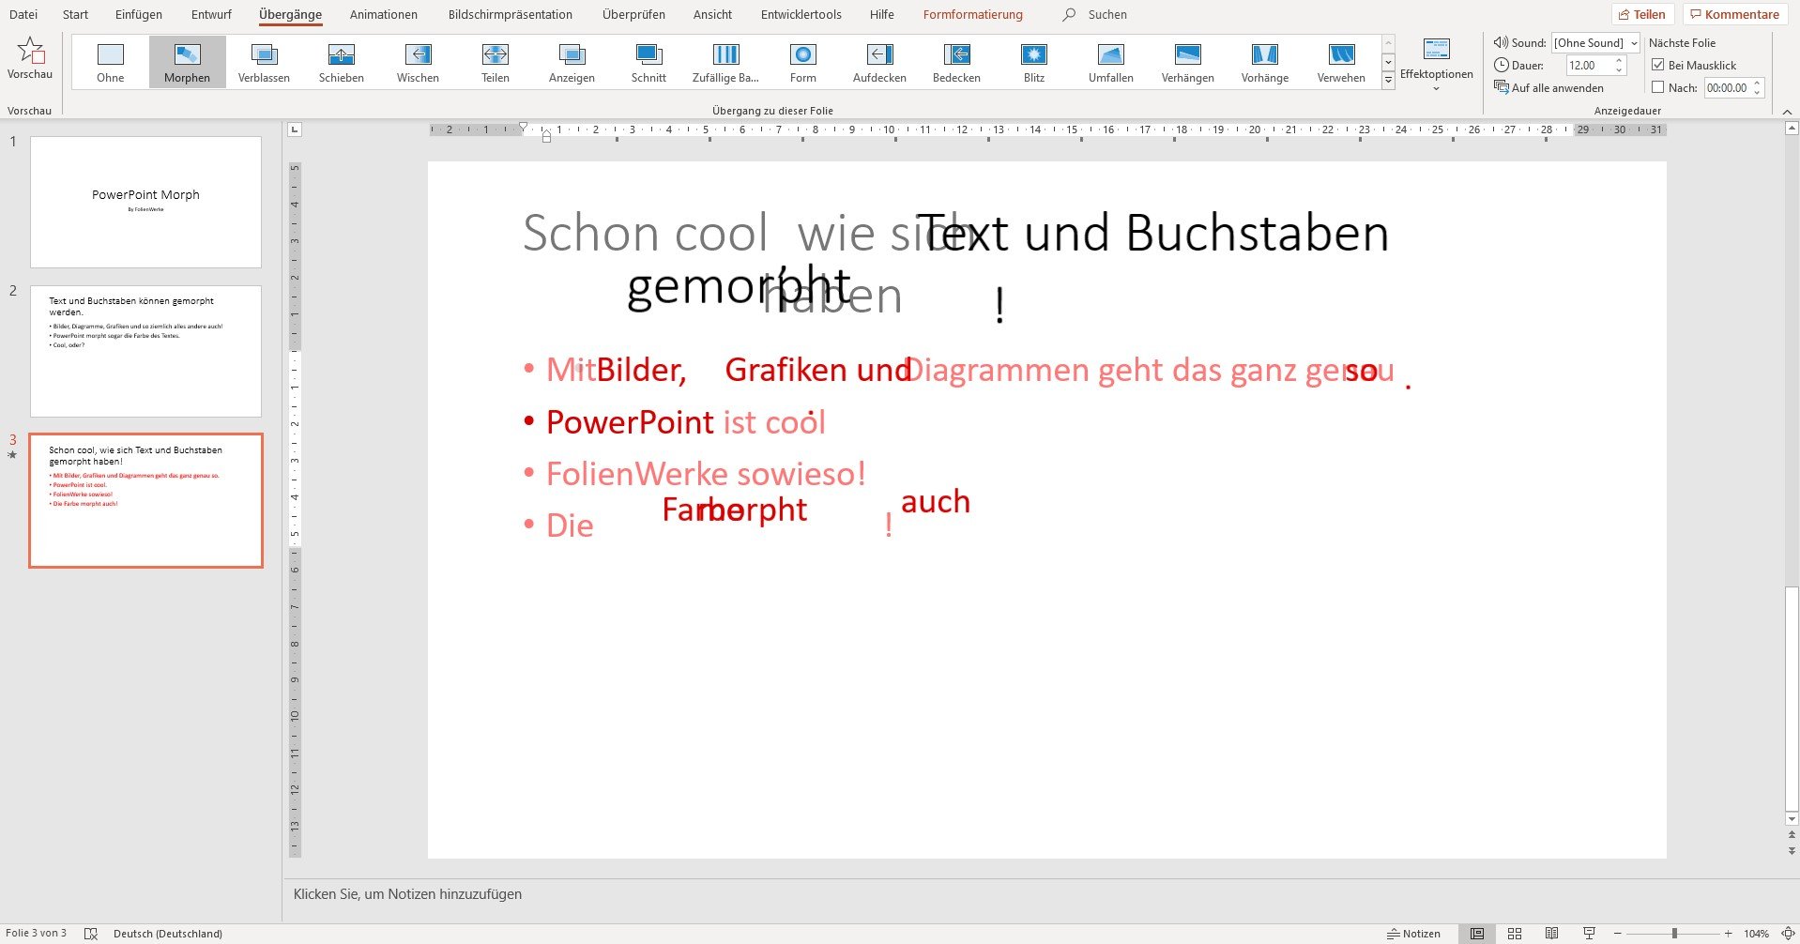Apply the Zufällige Balken transition

(725, 62)
